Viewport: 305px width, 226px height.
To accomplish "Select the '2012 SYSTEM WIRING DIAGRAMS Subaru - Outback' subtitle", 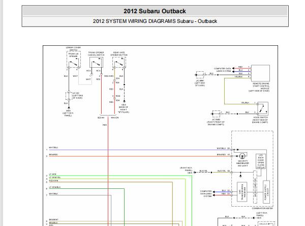I will click(x=155, y=21).
